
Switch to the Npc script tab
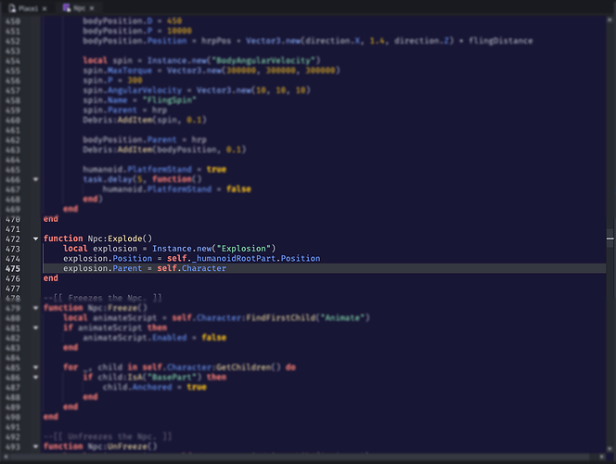click(x=79, y=7)
